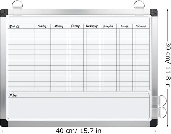The image size is (171, 134).
Task: Click the upper side ring on right edge
Action: (x=163, y=101)
